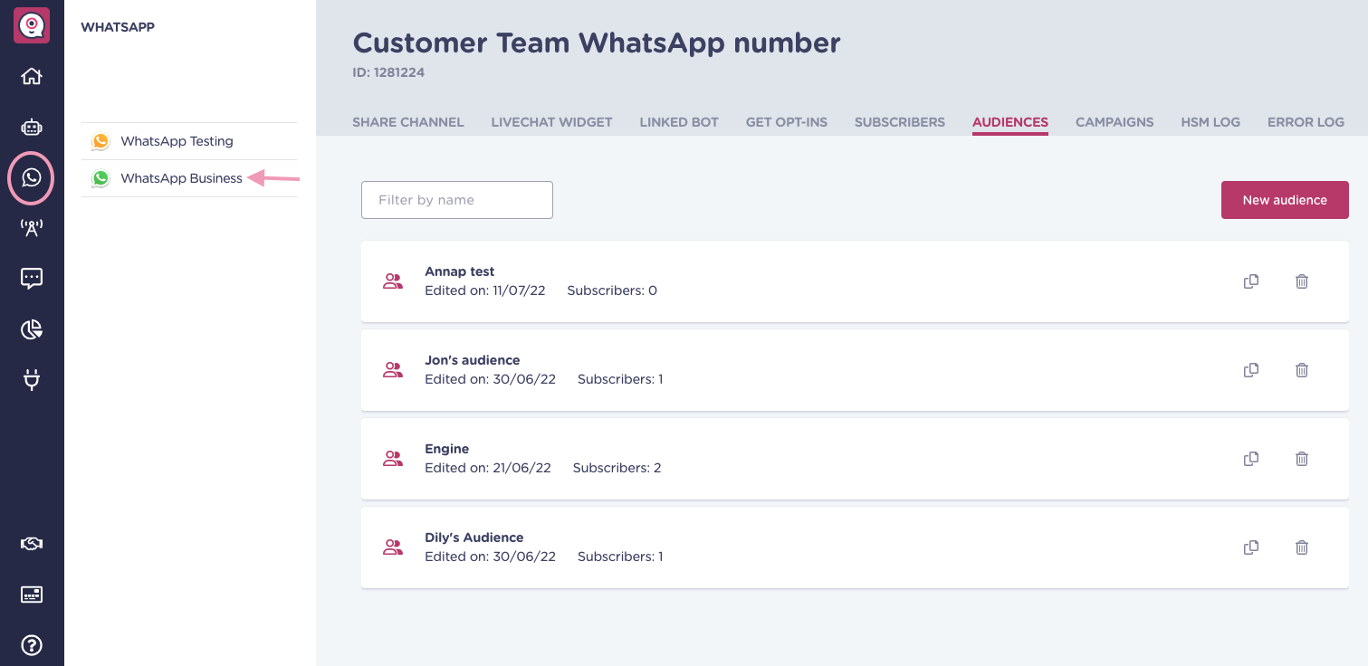The width and height of the screenshot is (1368, 666).
Task: Click the orange WhatsApp Testing icon
Action: coord(100,141)
